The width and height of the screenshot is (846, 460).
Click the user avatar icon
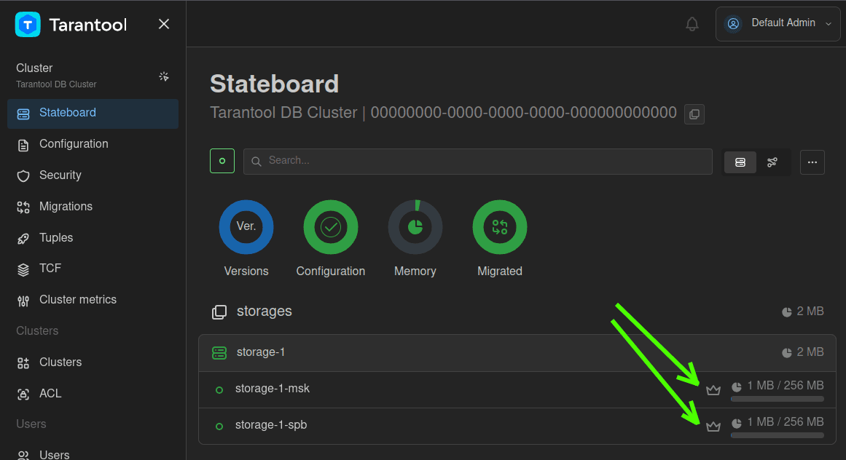point(733,24)
